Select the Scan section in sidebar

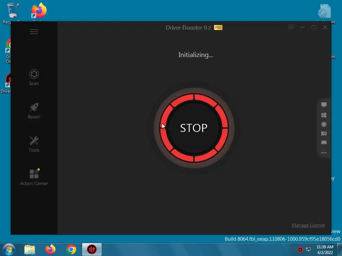click(34, 77)
